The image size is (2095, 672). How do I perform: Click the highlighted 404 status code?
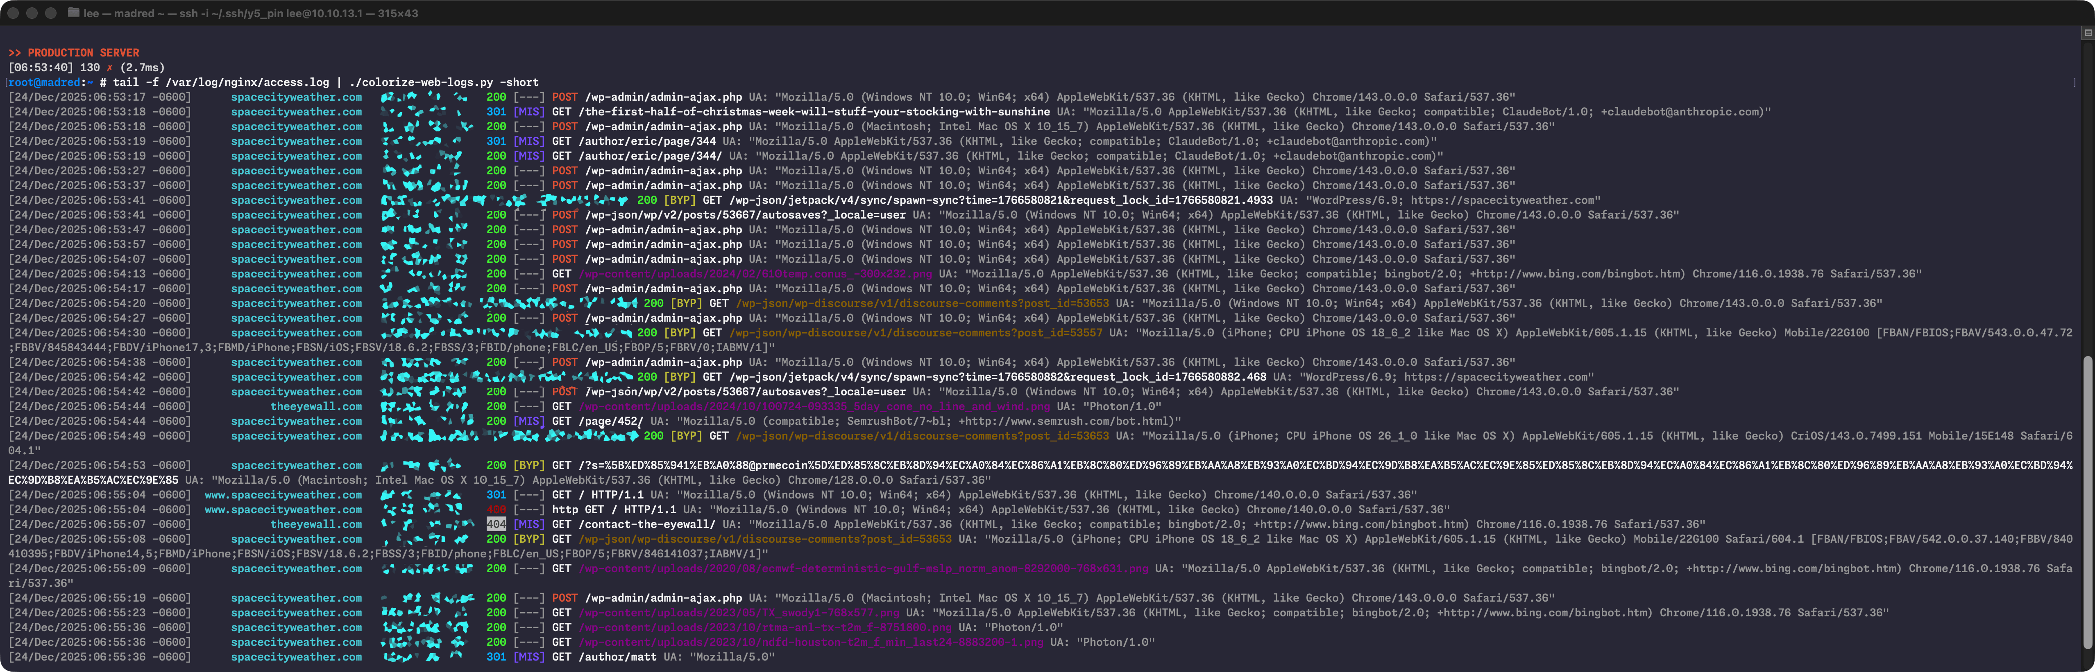(496, 524)
